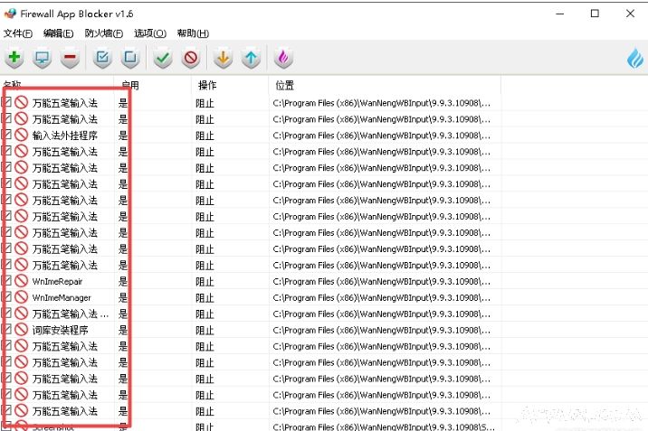
Task: Click 阻止 in the 输入法外挂程序 row
Action: coord(205,136)
